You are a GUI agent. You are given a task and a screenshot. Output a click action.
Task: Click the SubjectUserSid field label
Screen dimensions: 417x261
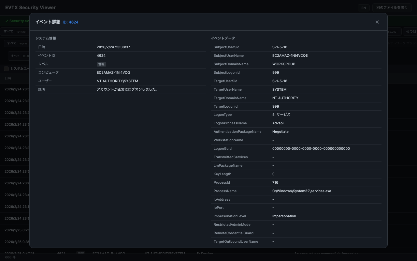coord(226,47)
